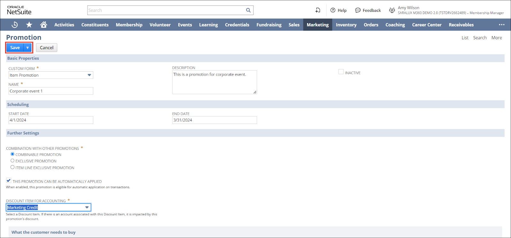Click the List link

(465, 38)
